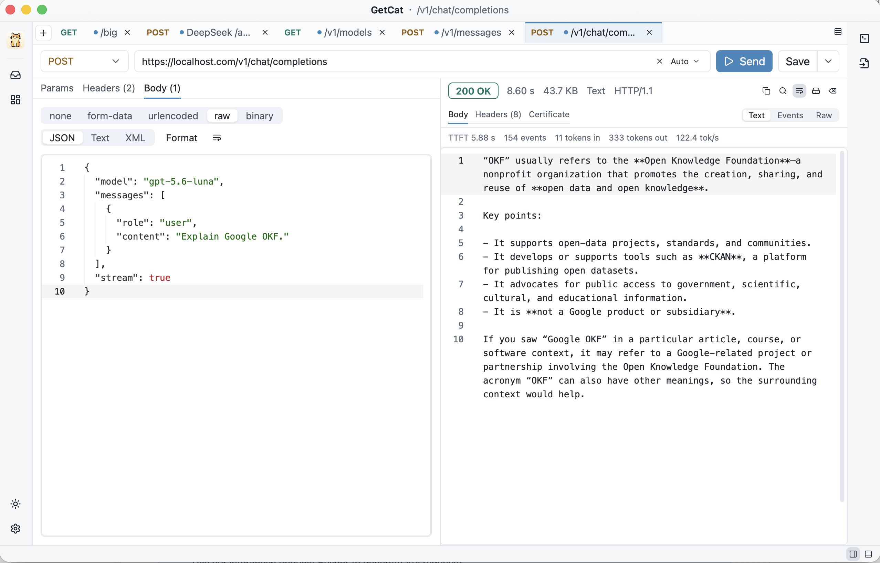Copy the response body
The width and height of the screenshot is (880, 563).
(766, 91)
